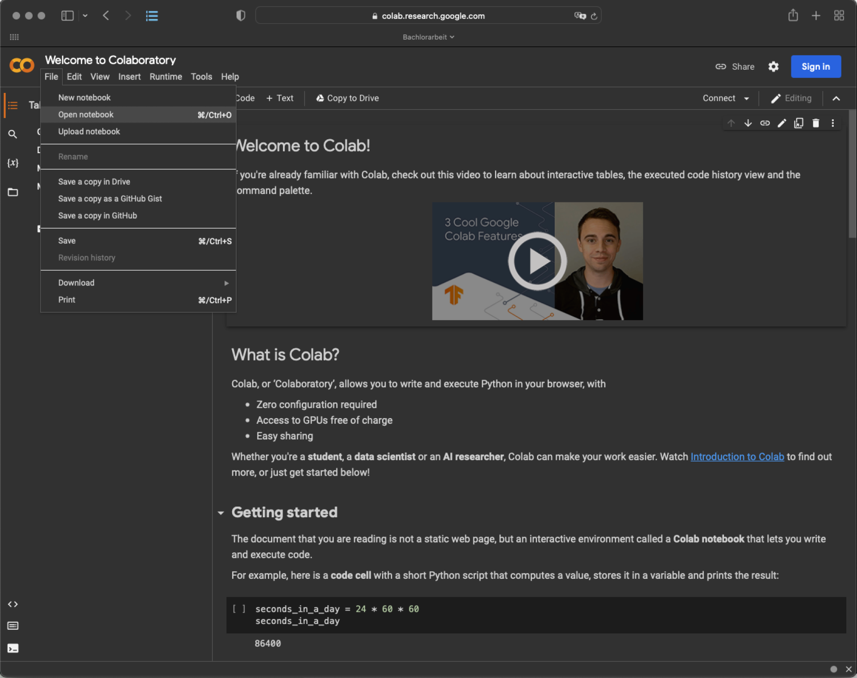Click Safari privacy shield icon
Screen dimensions: 857x678
[241, 16]
